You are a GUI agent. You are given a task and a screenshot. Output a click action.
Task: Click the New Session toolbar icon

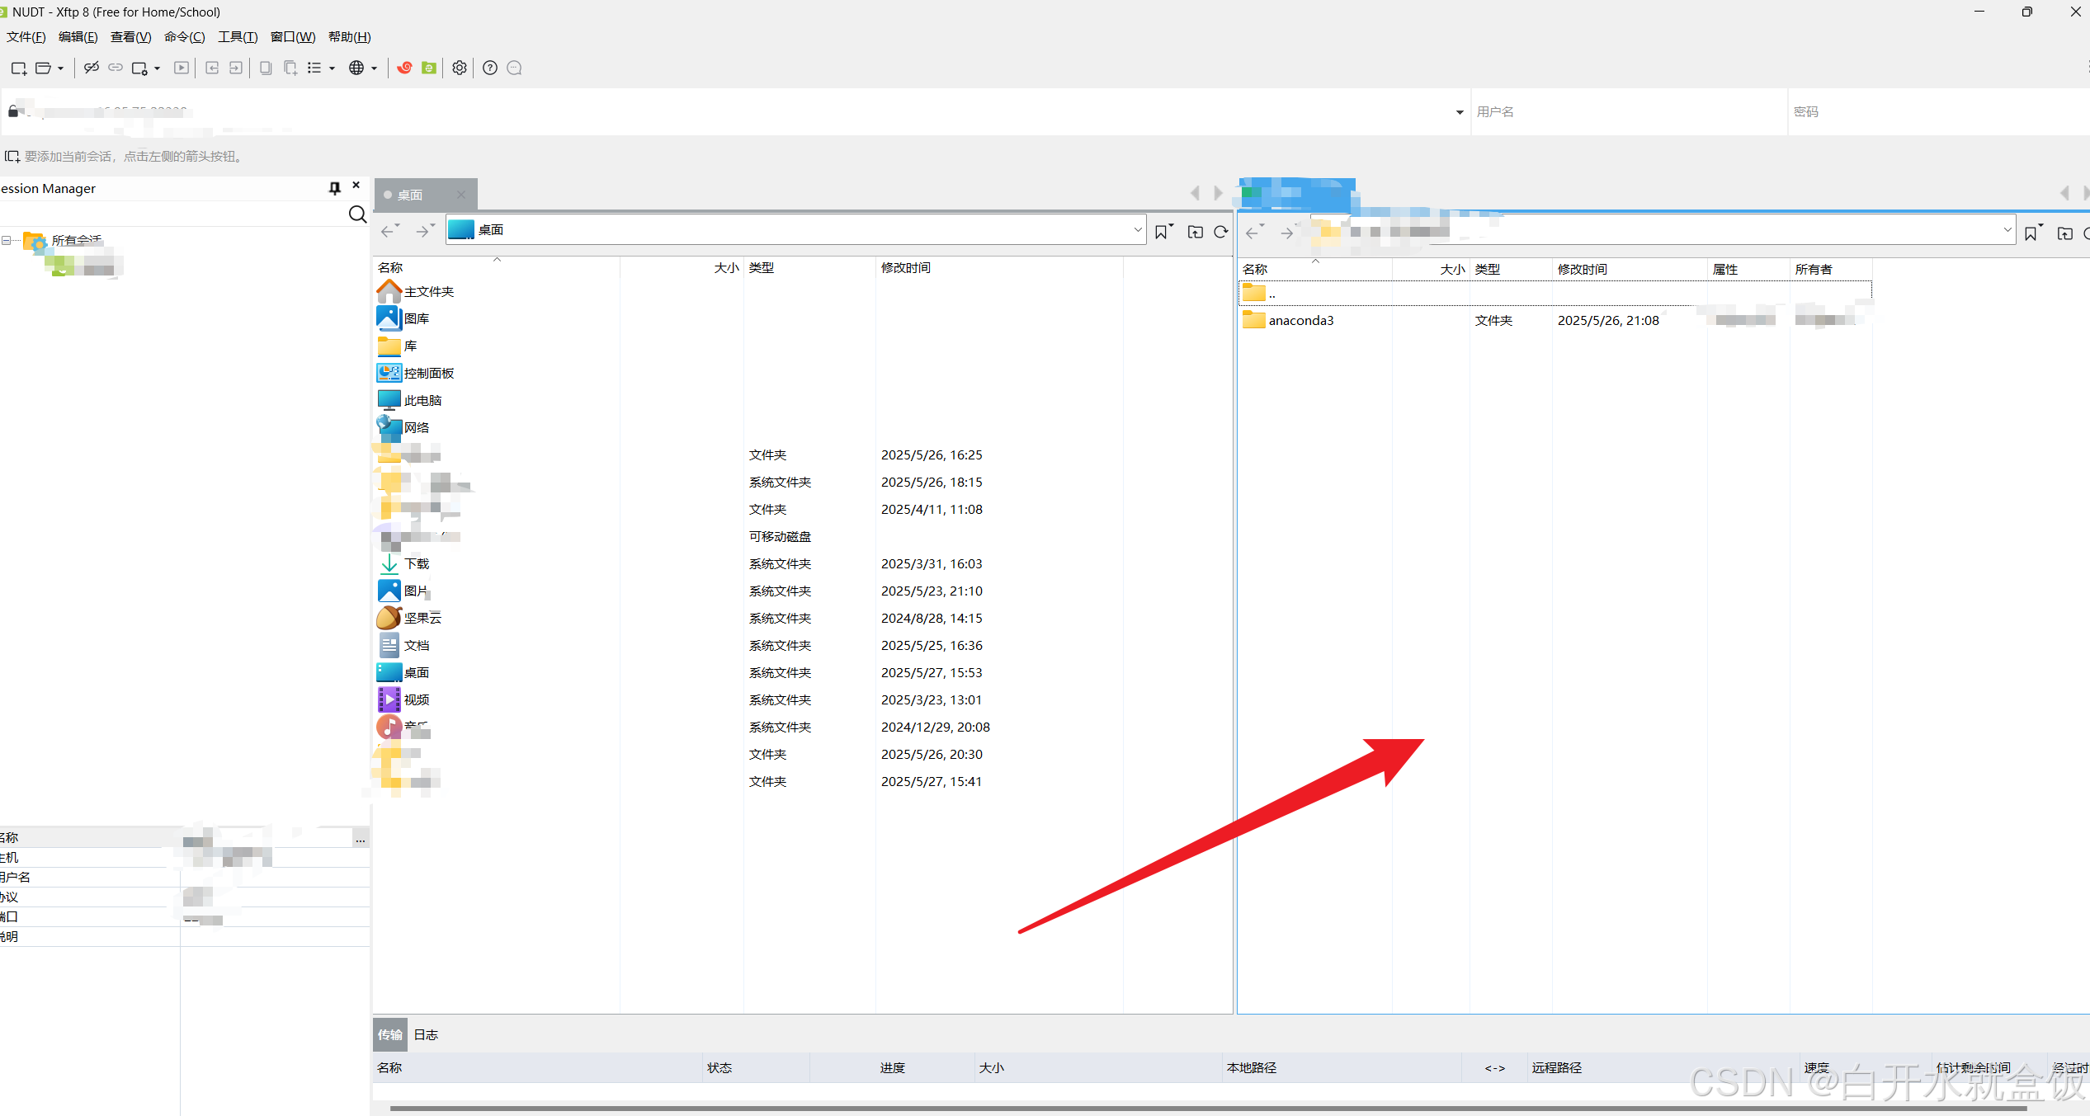[18, 68]
